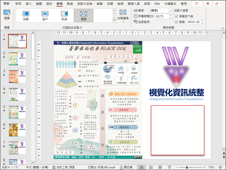Click 已匯出: 校長(4K).mp4 status text
The height and width of the screenshot is (170, 226).
pyautogui.click(x=101, y=167)
